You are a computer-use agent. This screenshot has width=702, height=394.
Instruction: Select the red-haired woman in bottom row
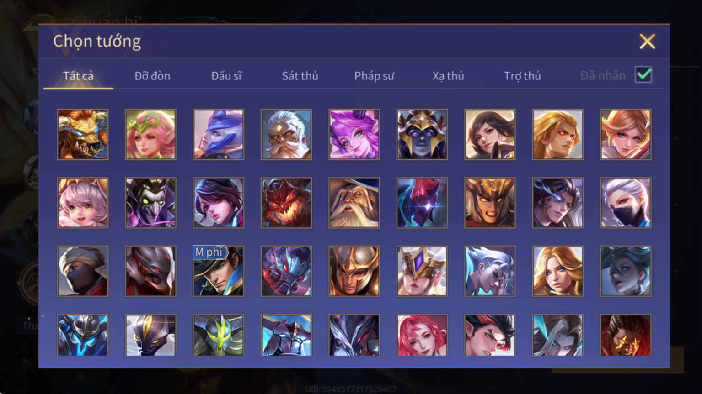[422, 335]
